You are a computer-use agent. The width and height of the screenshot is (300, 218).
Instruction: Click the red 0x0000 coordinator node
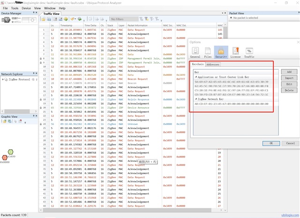[x=5, y=158]
